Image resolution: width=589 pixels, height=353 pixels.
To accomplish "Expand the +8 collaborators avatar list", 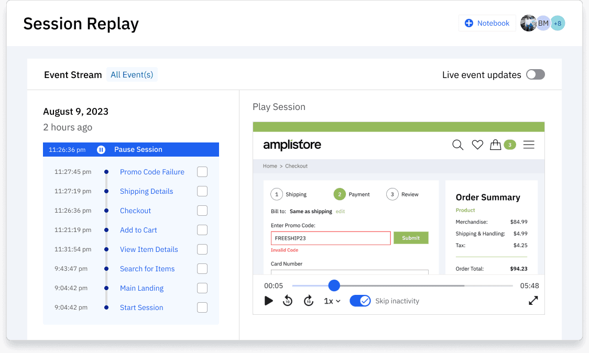I will coord(558,23).
